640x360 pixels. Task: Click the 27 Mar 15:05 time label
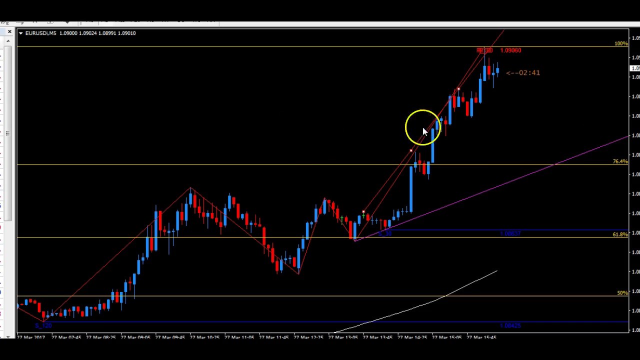pyautogui.click(x=446, y=337)
